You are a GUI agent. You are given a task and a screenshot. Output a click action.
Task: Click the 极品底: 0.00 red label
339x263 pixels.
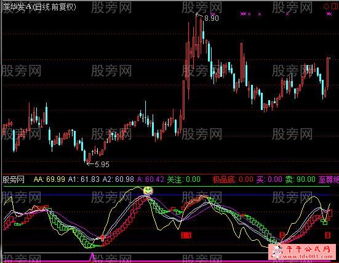click(233, 179)
